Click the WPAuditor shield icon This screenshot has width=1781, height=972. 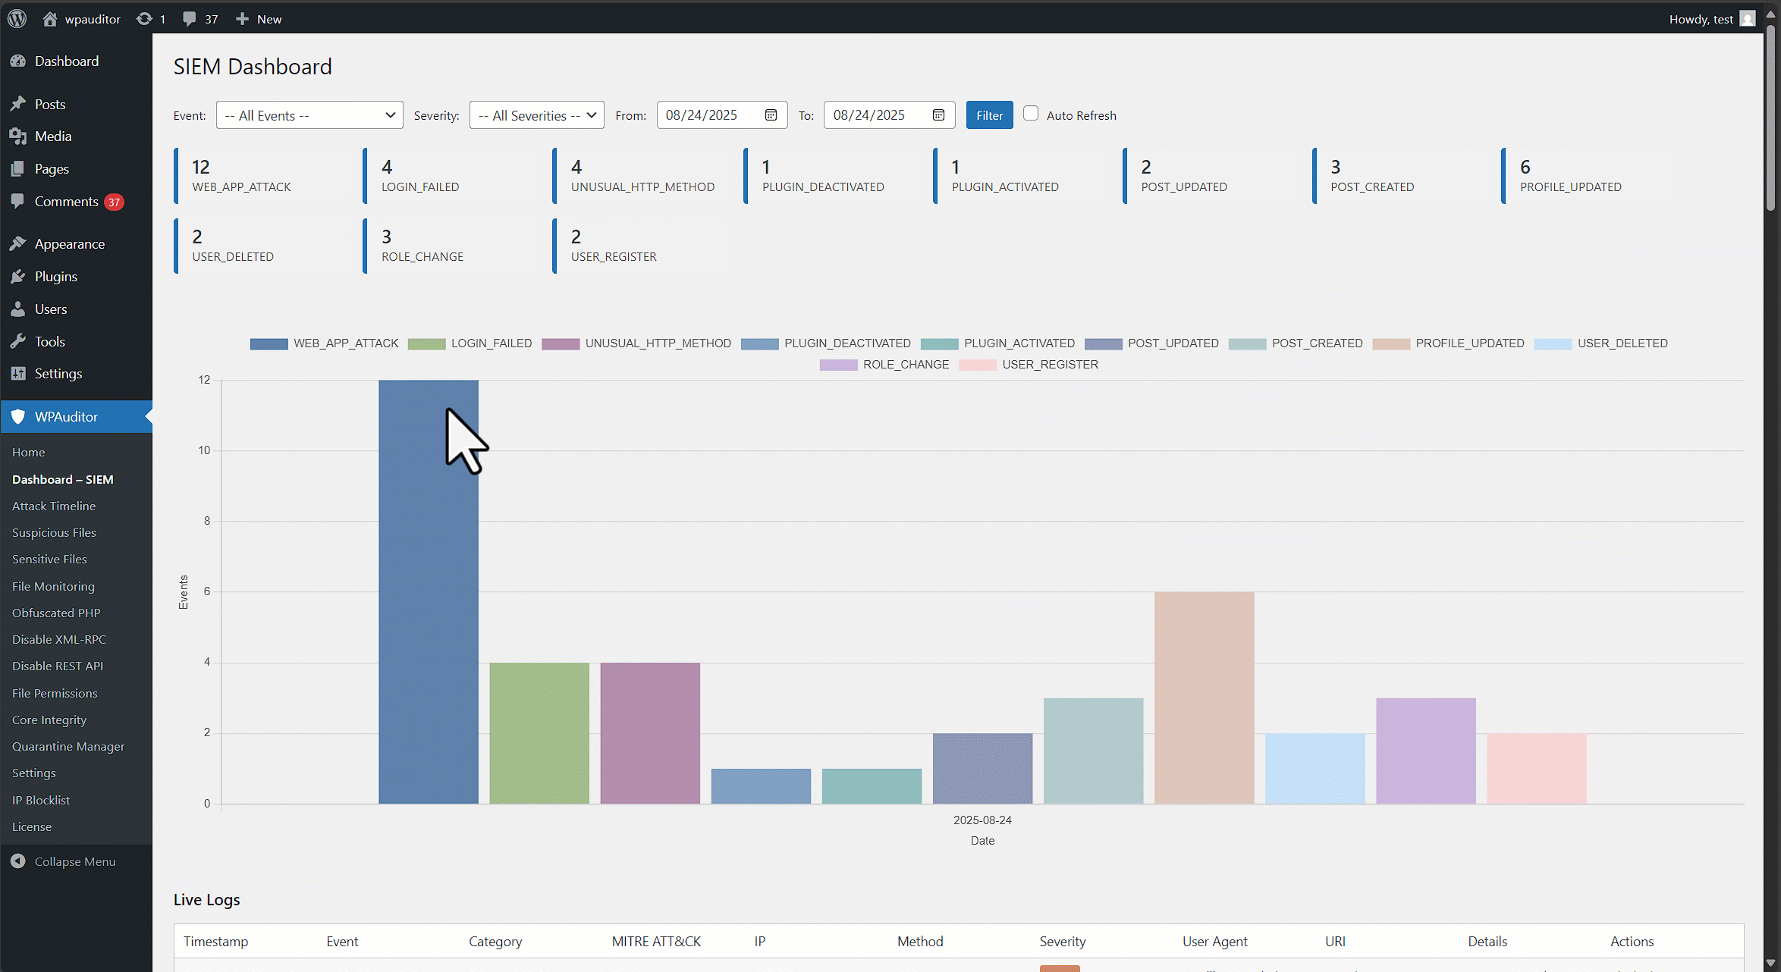[x=18, y=417]
